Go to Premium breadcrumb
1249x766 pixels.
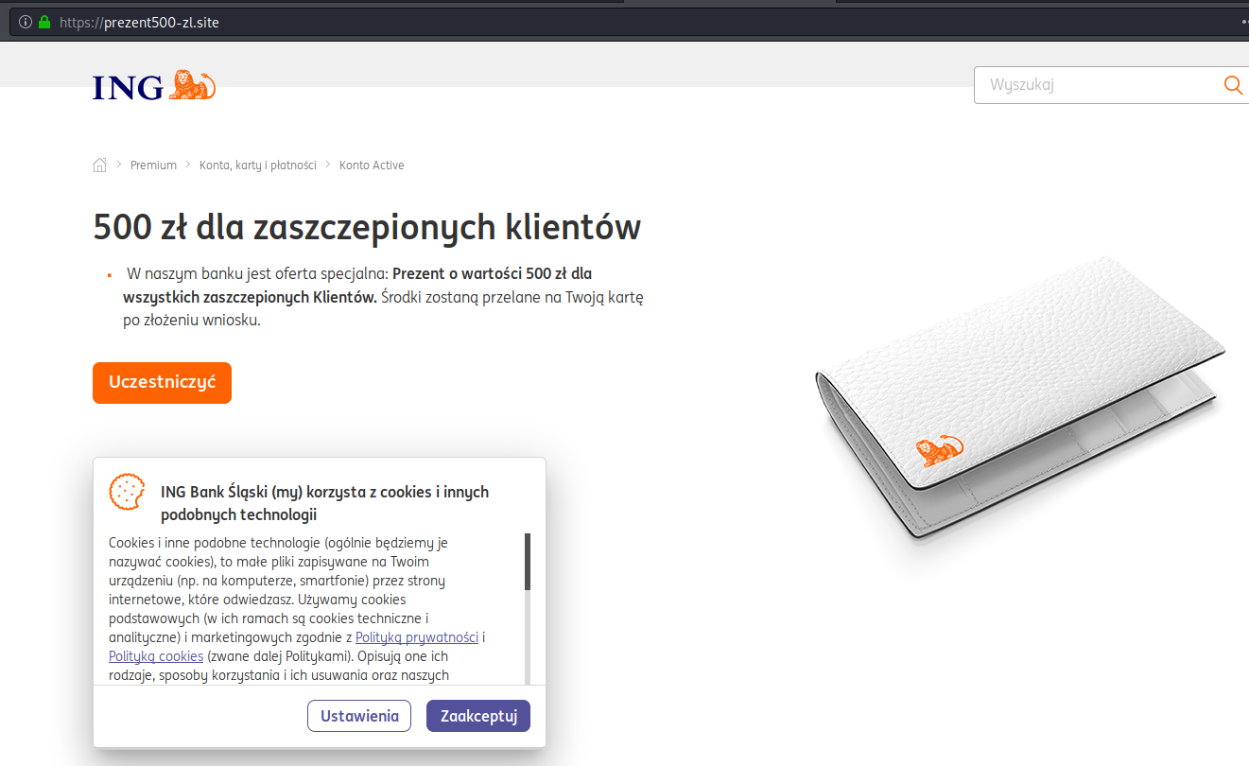[153, 165]
